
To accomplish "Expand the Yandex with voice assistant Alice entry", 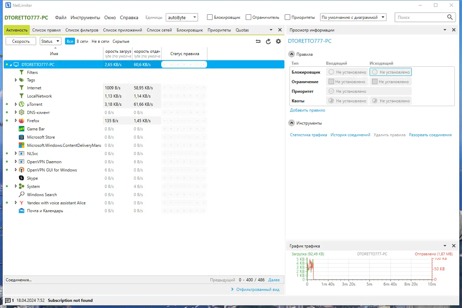I will (x=16, y=203).
